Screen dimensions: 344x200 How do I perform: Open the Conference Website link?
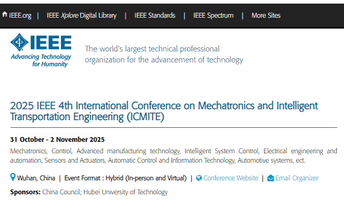[x=231, y=178]
